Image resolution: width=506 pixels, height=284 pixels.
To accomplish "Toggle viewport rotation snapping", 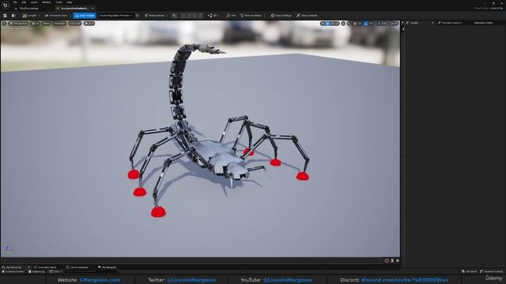I will pos(366,24).
